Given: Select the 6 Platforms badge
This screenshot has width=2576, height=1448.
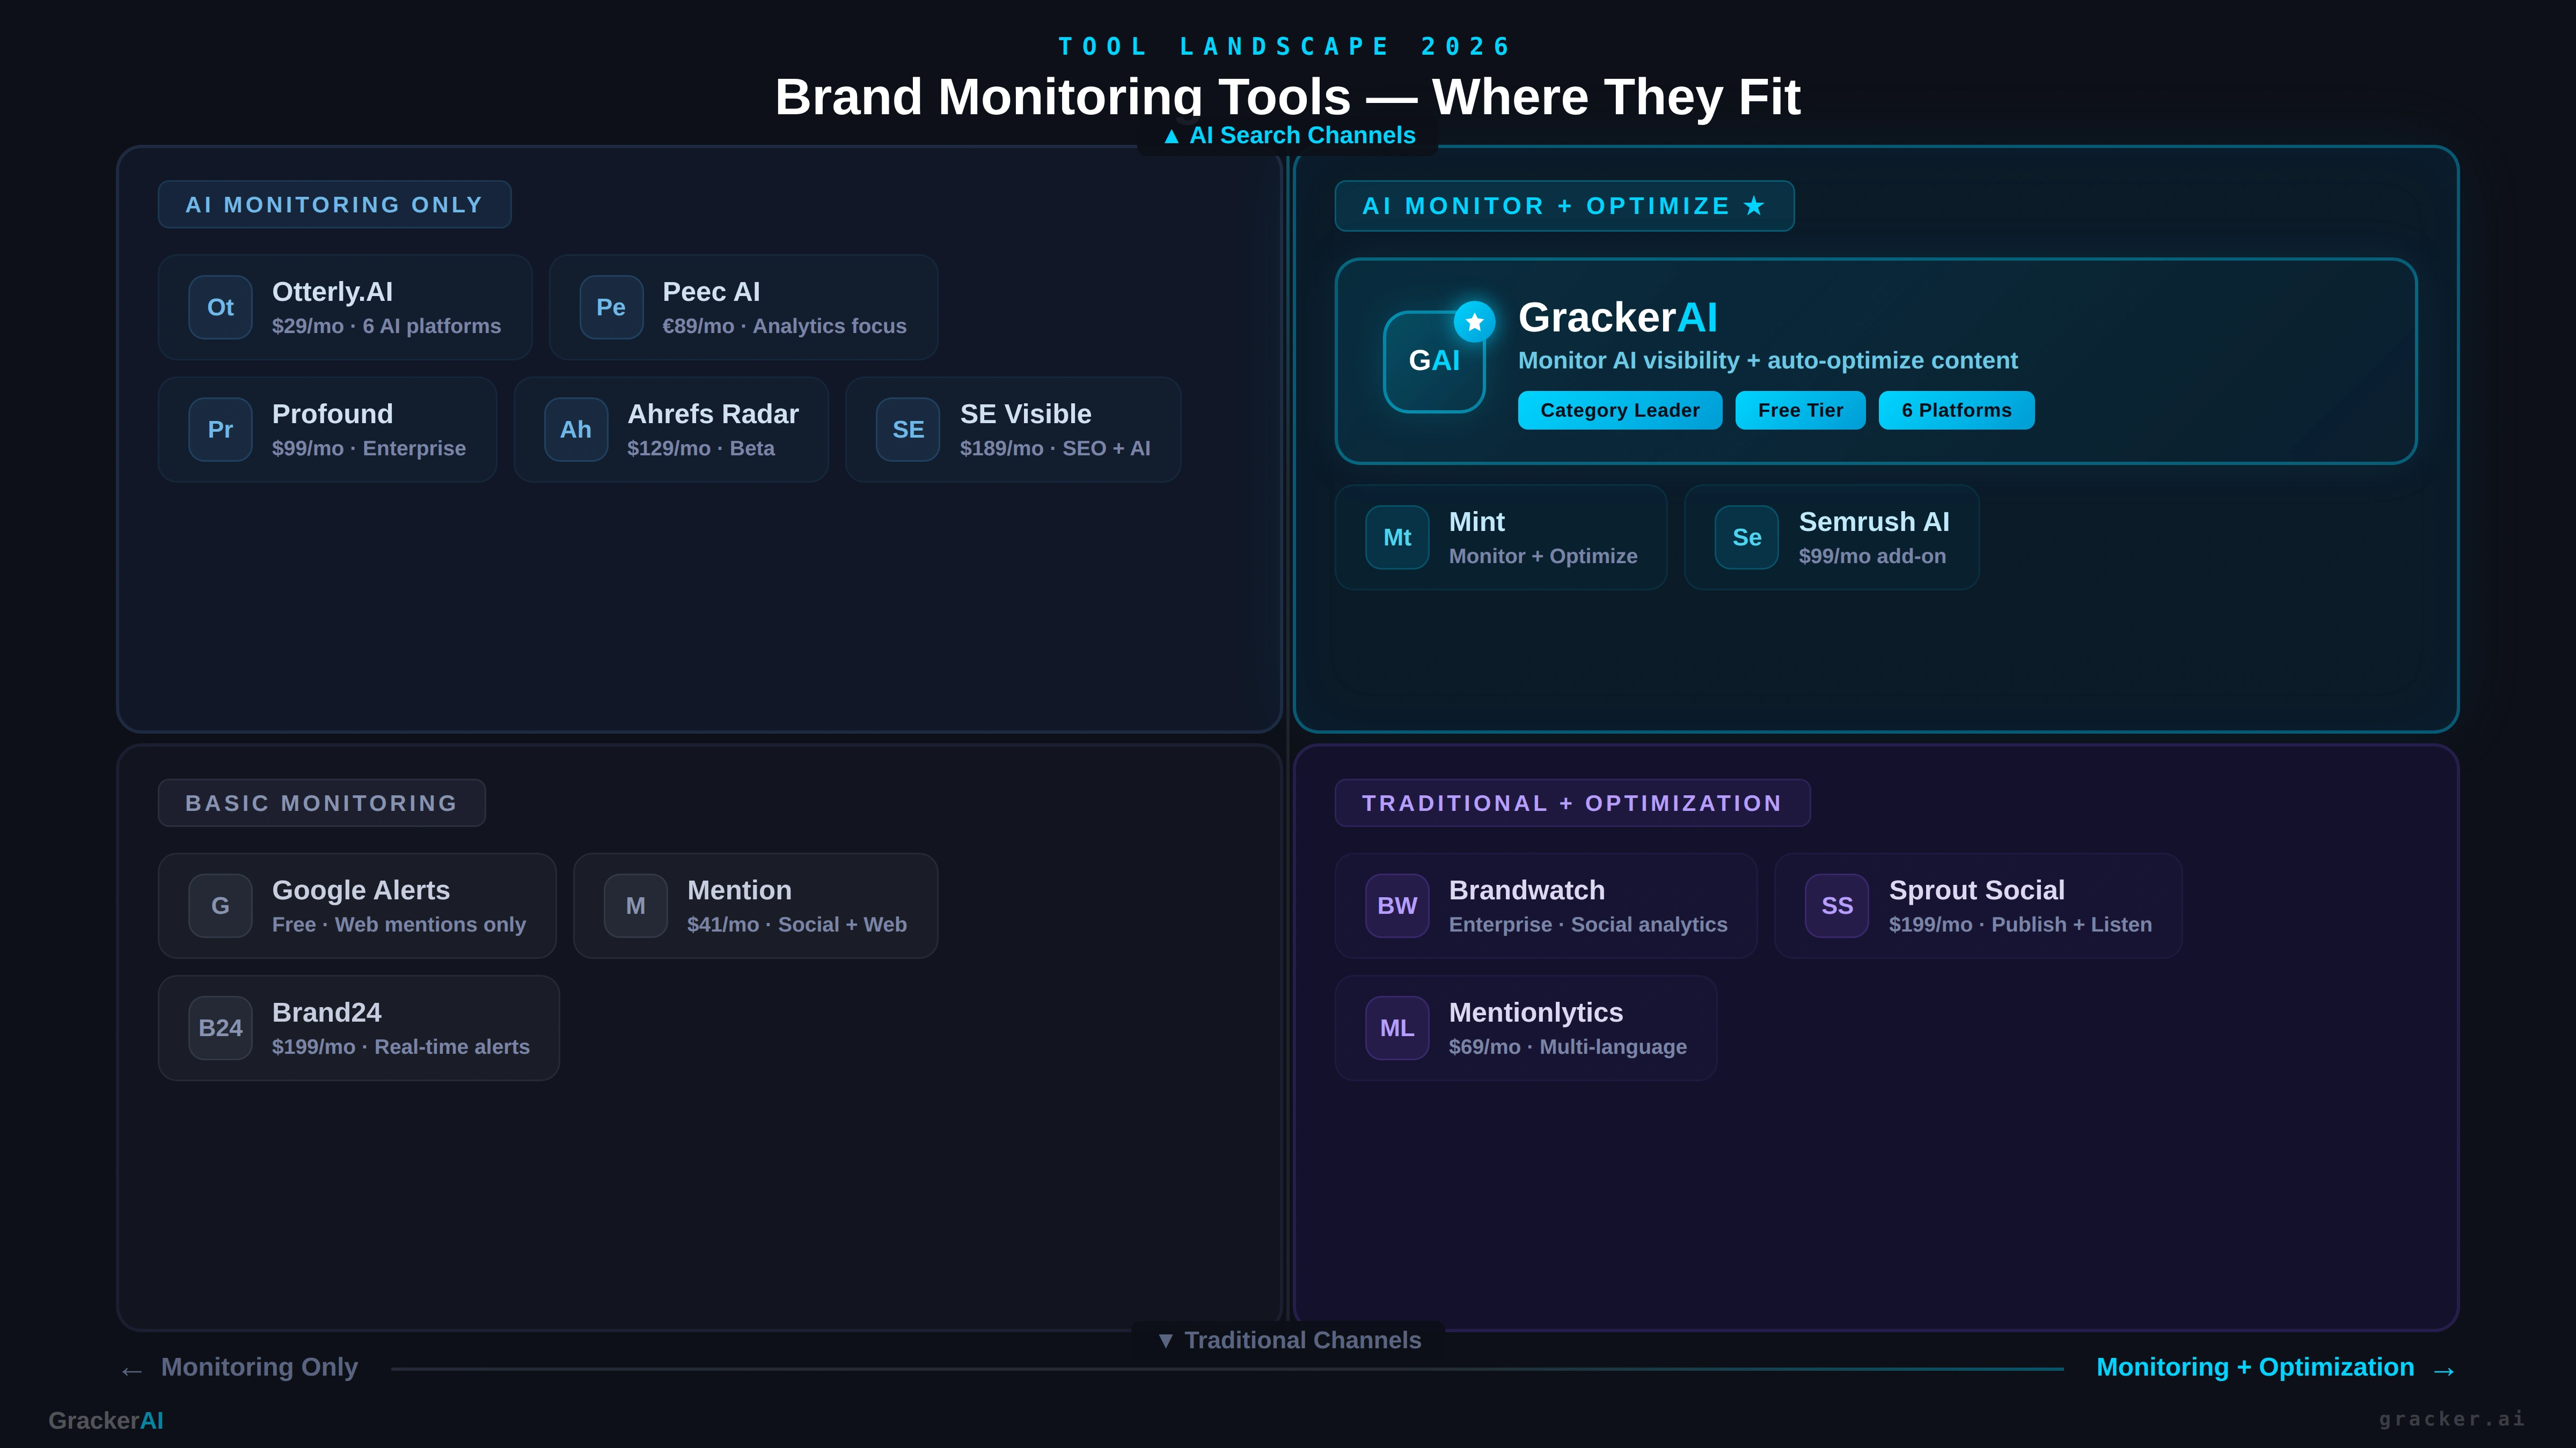Looking at the screenshot, I should pos(1956,411).
